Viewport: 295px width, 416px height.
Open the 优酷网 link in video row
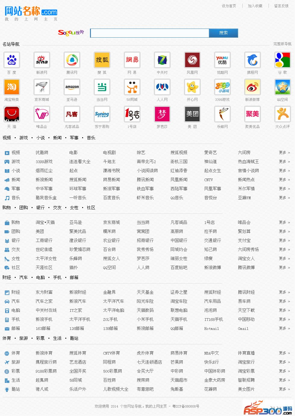point(42,153)
